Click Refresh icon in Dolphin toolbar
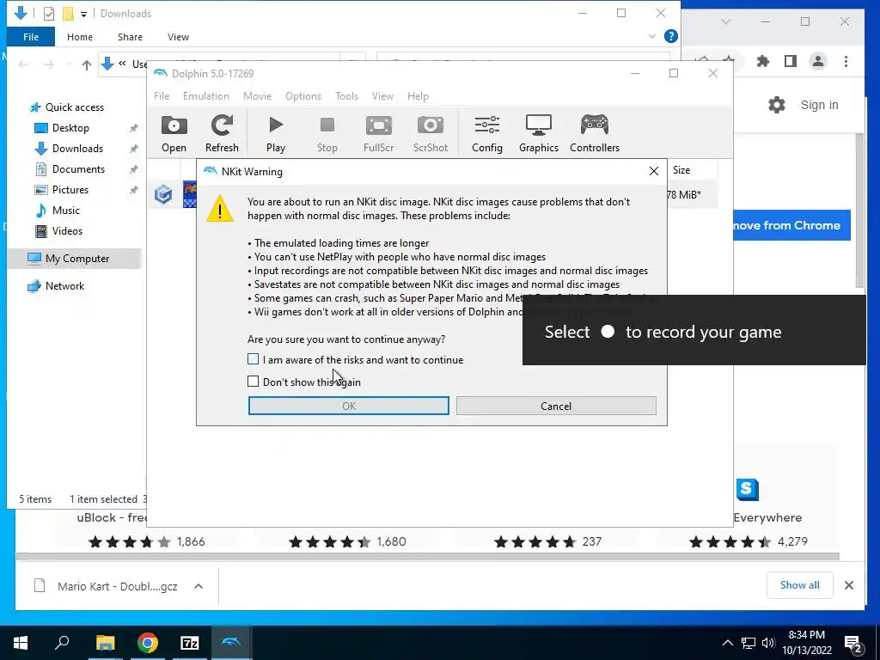 [222, 133]
